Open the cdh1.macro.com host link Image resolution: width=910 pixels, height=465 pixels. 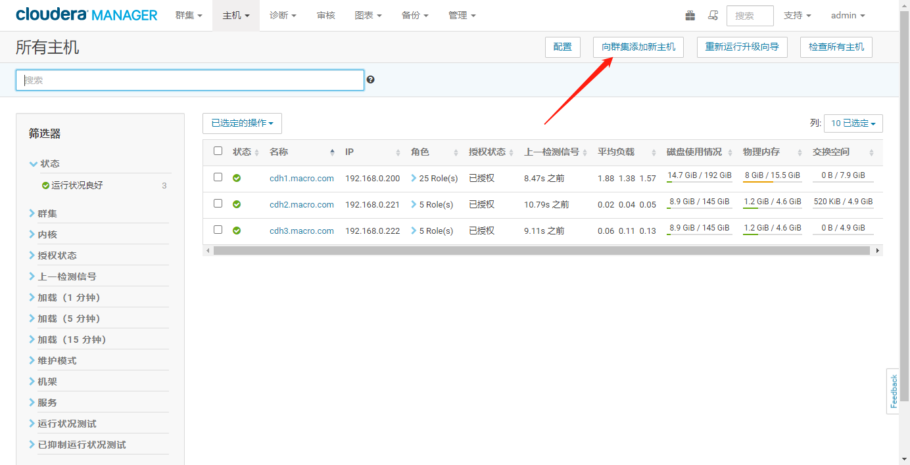(302, 178)
